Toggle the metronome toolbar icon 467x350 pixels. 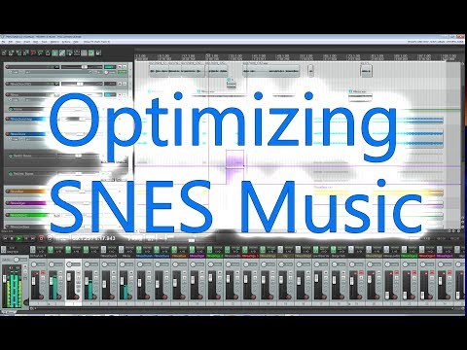48,52
